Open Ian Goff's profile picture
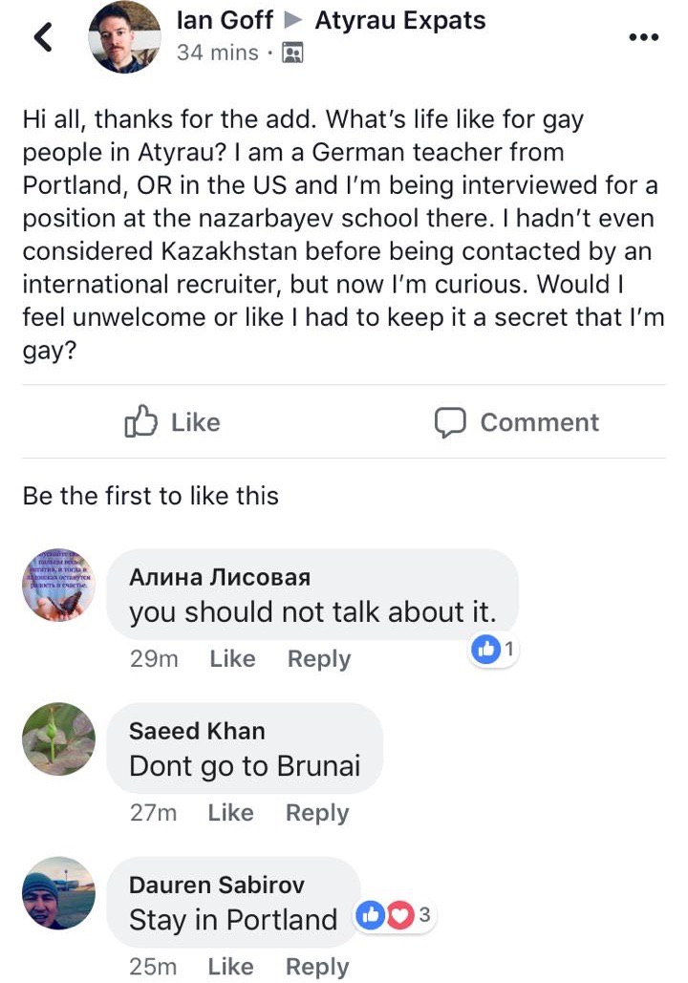The width and height of the screenshot is (688, 983). [x=124, y=37]
